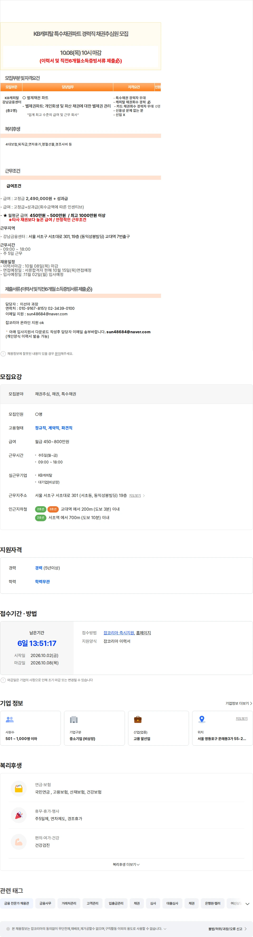Expand the related tags list chevron
253x937 pixels.
[247, 904]
